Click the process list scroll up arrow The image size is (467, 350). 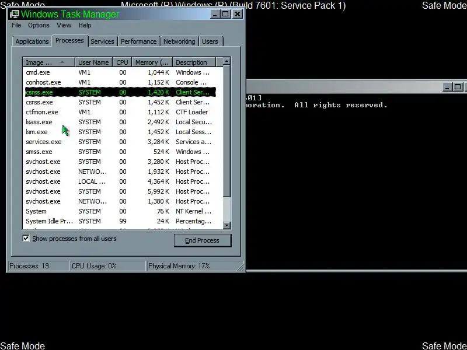click(226, 61)
